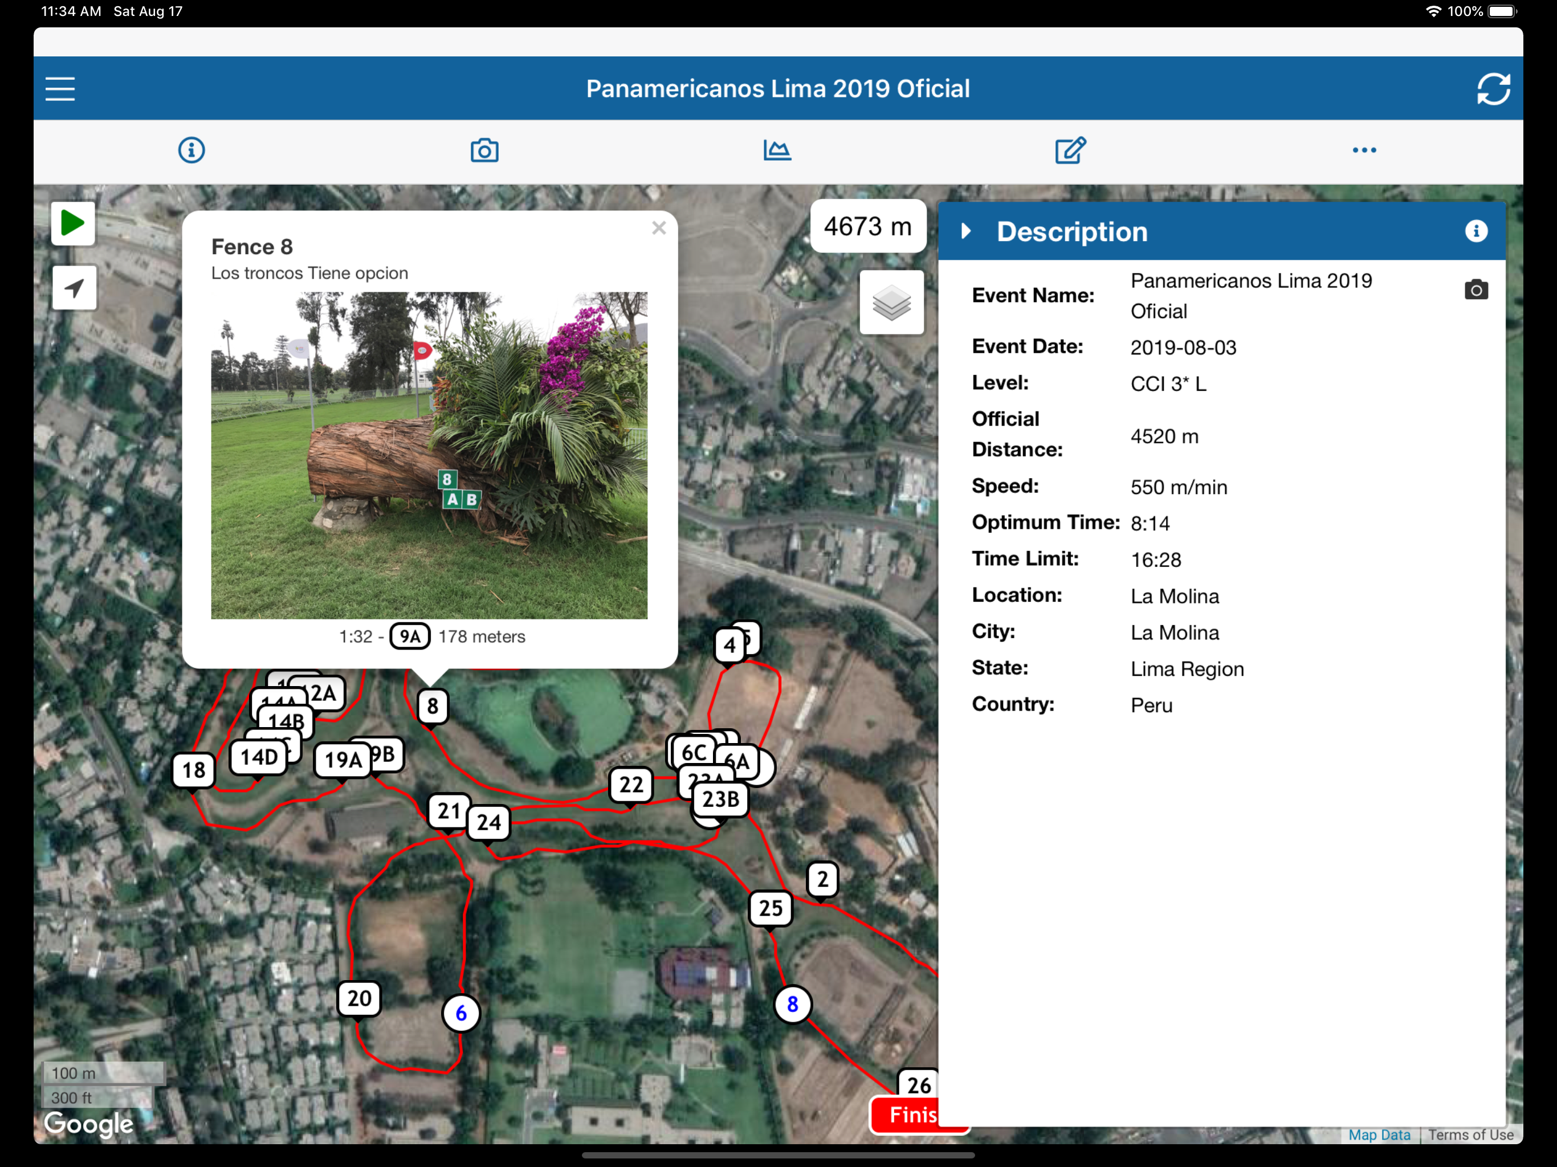Tap the locate-me arrow button
1557x1167 pixels.
[x=74, y=287]
